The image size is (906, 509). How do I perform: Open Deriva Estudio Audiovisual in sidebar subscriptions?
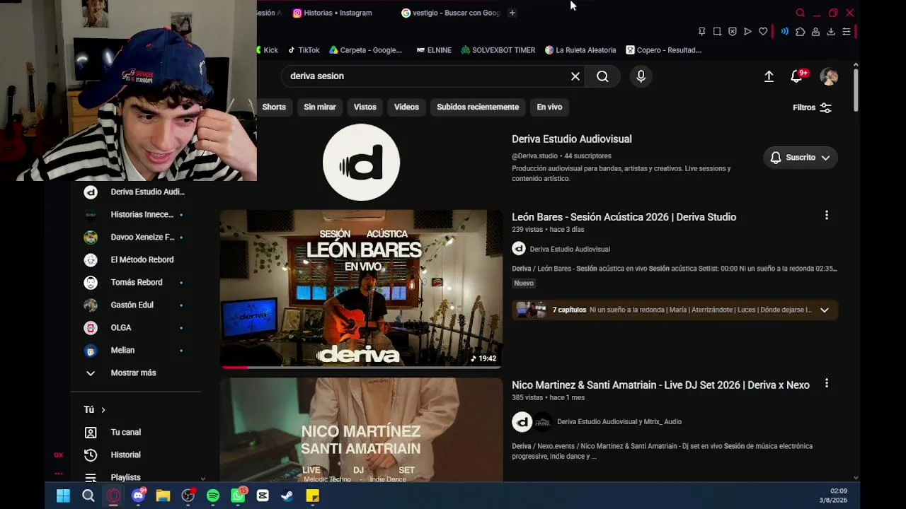134,192
